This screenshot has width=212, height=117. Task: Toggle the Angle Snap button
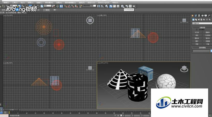pos(69,6)
